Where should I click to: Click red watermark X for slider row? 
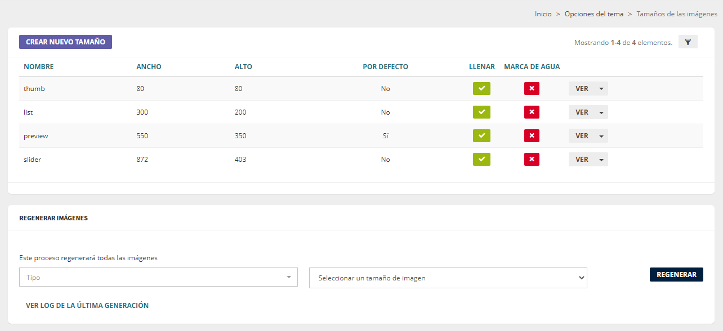click(x=532, y=160)
